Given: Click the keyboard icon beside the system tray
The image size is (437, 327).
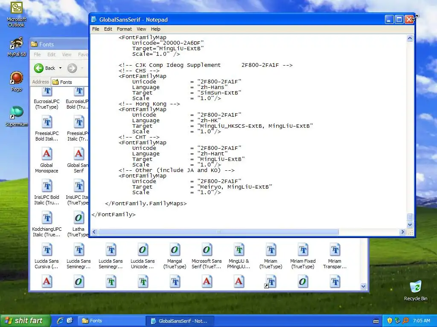Looking at the screenshot, I should coord(376,321).
